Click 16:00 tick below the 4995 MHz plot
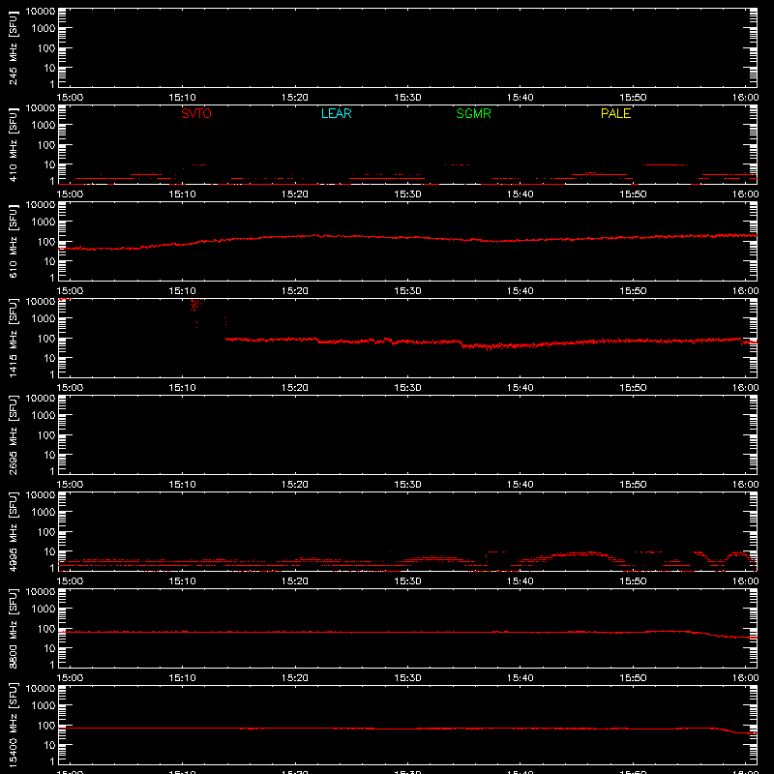The image size is (774, 774). pyautogui.click(x=745, y=581)
